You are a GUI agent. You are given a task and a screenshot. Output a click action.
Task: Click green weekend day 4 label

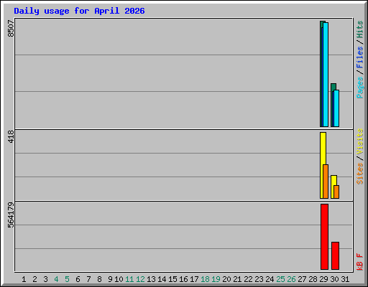pos(56,279)
